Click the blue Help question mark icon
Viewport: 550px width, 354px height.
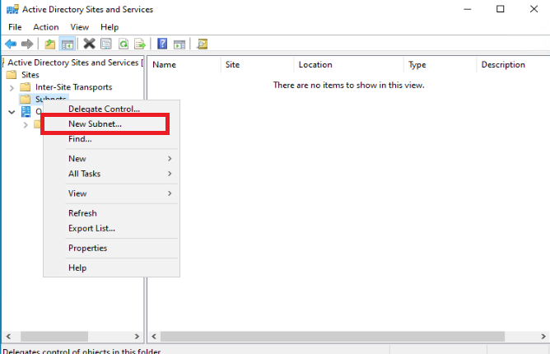(162, 44)
